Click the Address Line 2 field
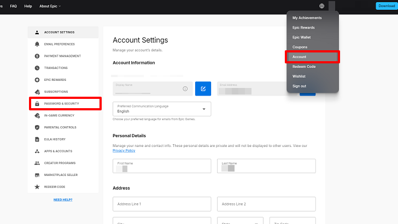Viewport: 398px width, 224px height. (266, 204)
